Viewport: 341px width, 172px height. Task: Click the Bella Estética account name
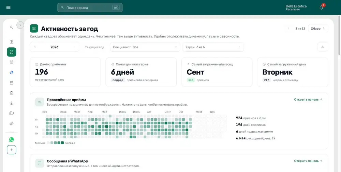click(296, 6)
